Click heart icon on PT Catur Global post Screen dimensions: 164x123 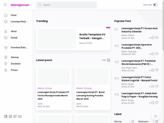point(157,87)
